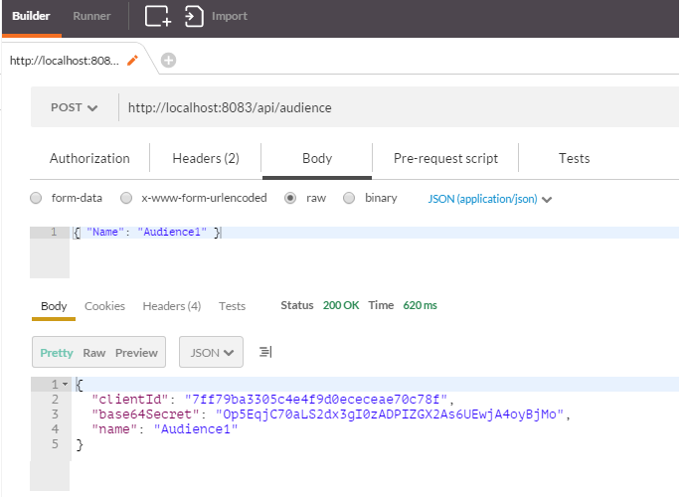Choose the raw body type option

290,198
